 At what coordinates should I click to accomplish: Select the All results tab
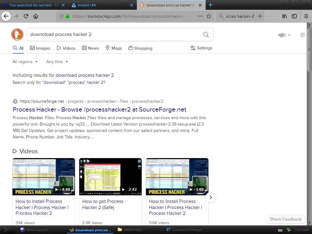pyautogui.click(x=18, y=48)
